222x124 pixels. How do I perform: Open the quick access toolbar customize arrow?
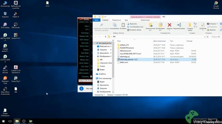point(105,17)
